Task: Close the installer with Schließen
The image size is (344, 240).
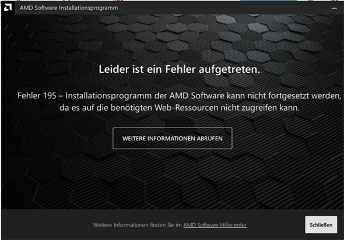Action: (x=321, y=225)
